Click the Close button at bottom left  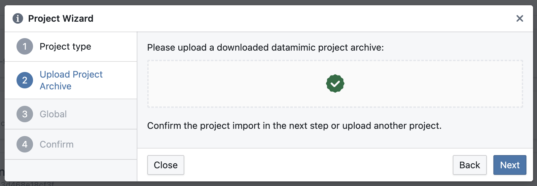(166, 165)
